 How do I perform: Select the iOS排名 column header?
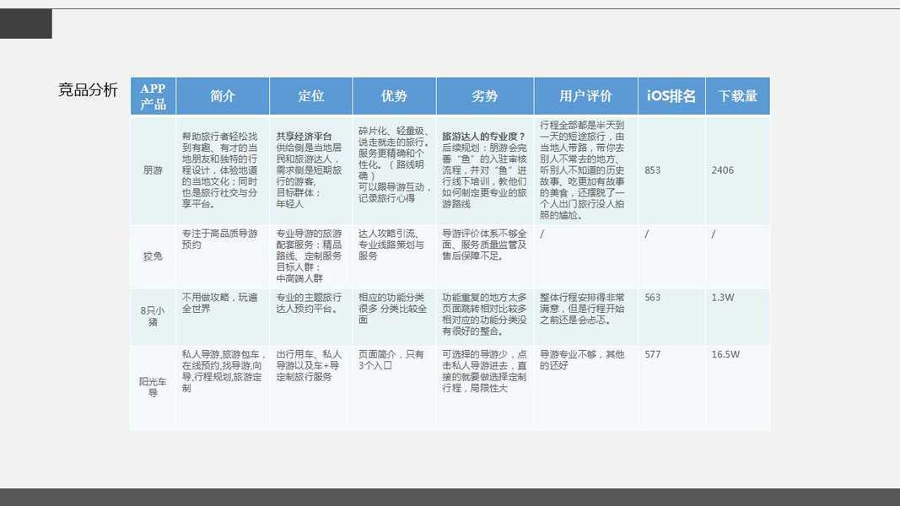671,96
